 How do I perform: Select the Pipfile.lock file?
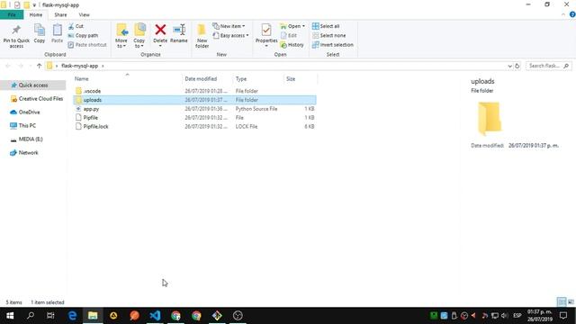[x=194, y=126]
